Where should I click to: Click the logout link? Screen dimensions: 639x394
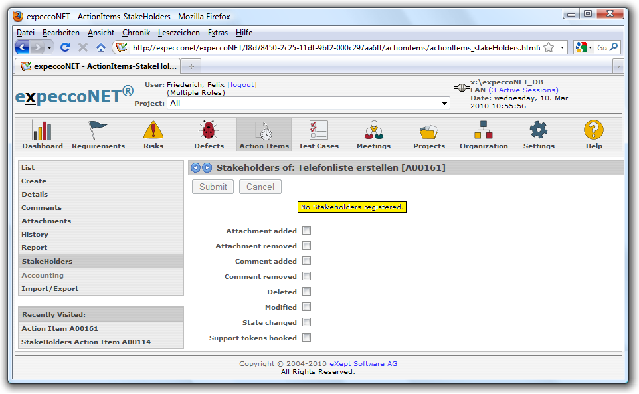click(242, 84)
